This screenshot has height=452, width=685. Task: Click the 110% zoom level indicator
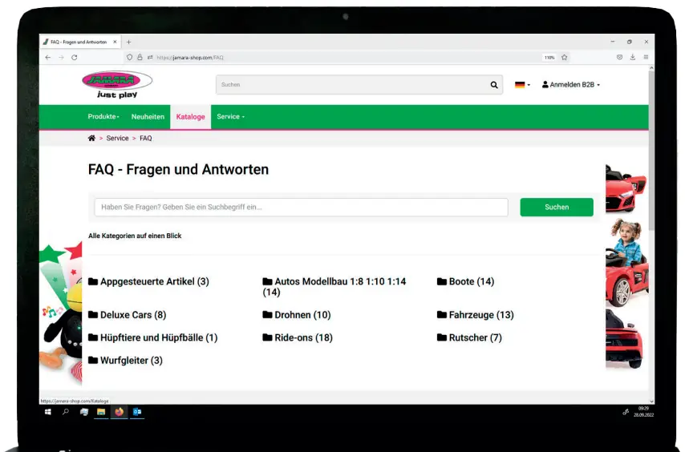tap(549, 57)
